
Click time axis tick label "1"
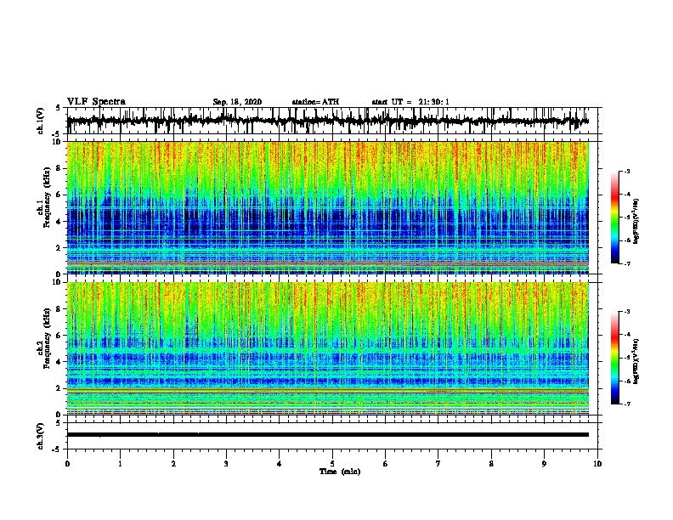(120, 464)
